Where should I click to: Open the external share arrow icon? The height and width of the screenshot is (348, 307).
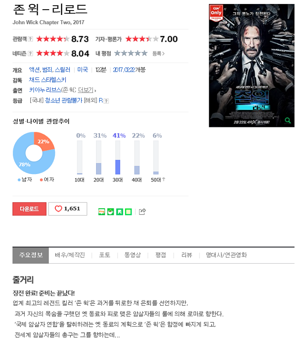[x=142, y=211]
